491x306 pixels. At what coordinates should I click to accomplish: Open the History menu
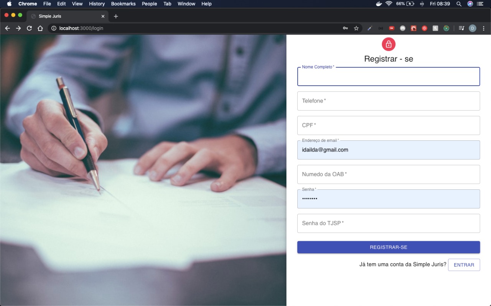coord(97,4)
